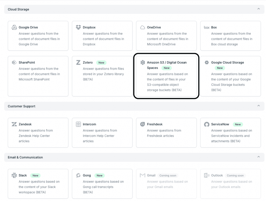Click the Gong card title
The image size is (266, 202).
tap(87, 175)
